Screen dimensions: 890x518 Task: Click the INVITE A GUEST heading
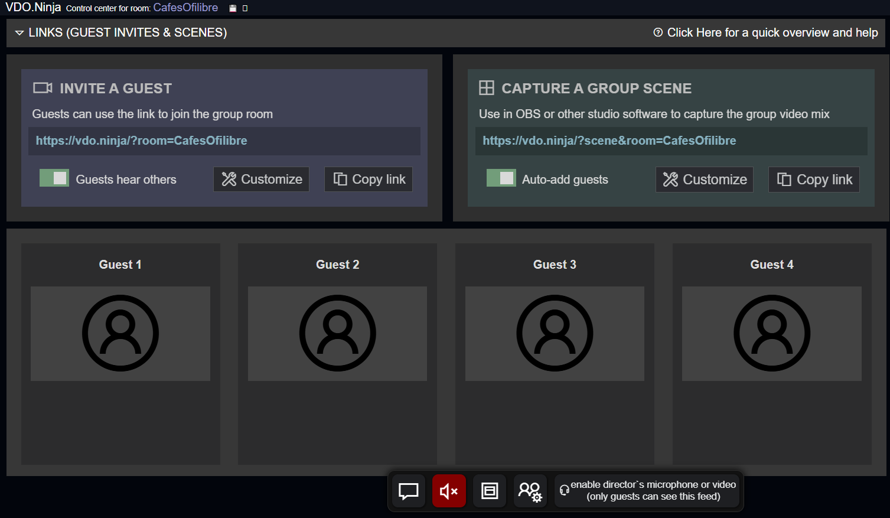116,89
